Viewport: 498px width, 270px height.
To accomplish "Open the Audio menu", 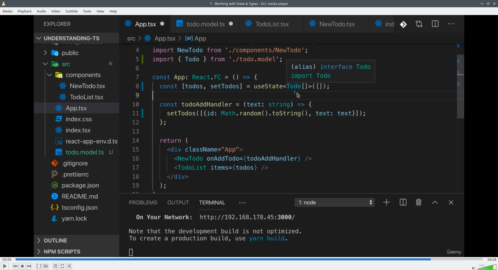I will tap(41, 11).
